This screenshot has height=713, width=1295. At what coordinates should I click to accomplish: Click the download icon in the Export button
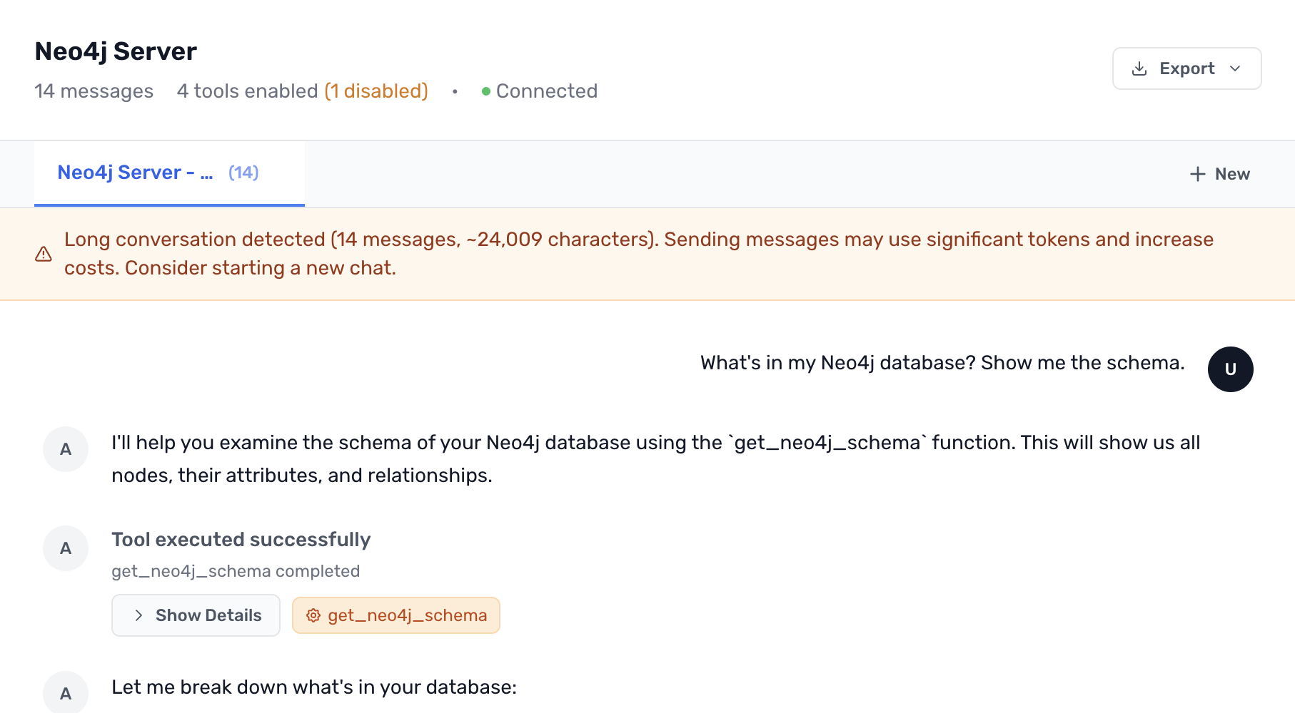pyautogui.click(x=1139, y=68)
